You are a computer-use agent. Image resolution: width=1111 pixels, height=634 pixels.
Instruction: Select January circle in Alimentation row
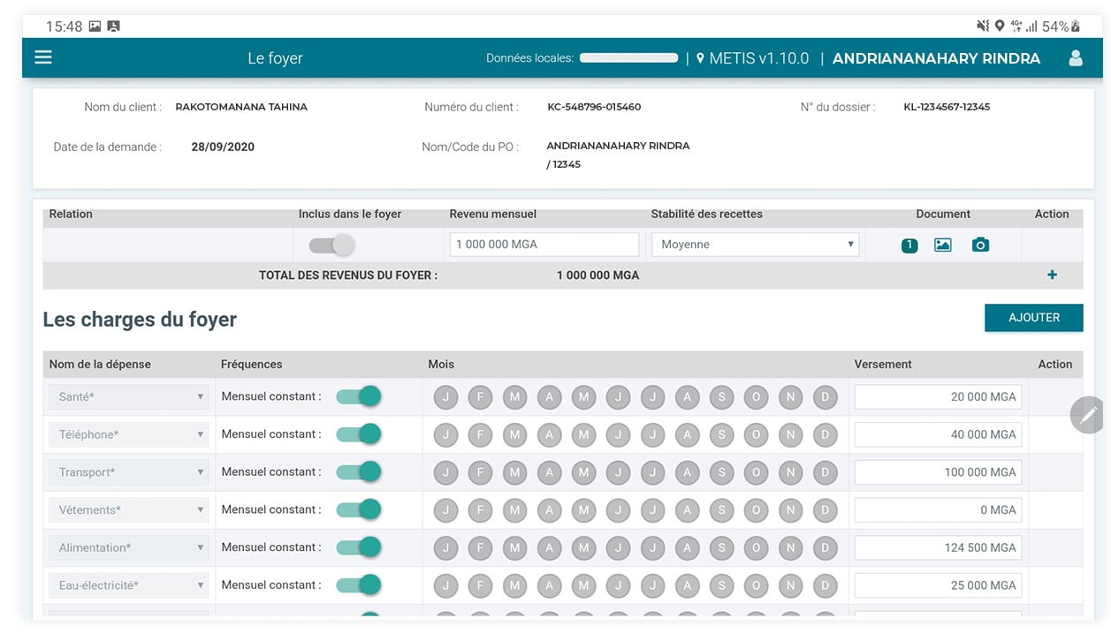tap(445, 548)
